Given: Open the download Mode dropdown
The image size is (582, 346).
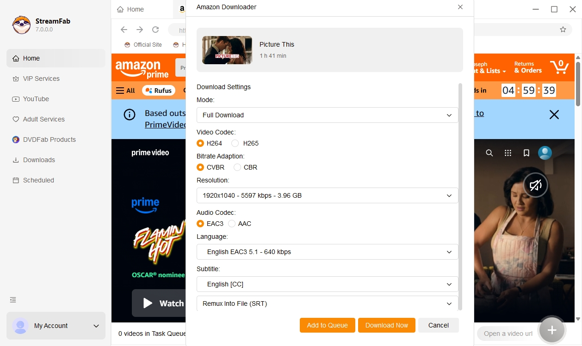Looking at the screenshot, I should 327,115.
